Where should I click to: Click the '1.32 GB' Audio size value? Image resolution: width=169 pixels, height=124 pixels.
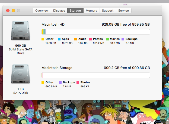coord(83,43)
